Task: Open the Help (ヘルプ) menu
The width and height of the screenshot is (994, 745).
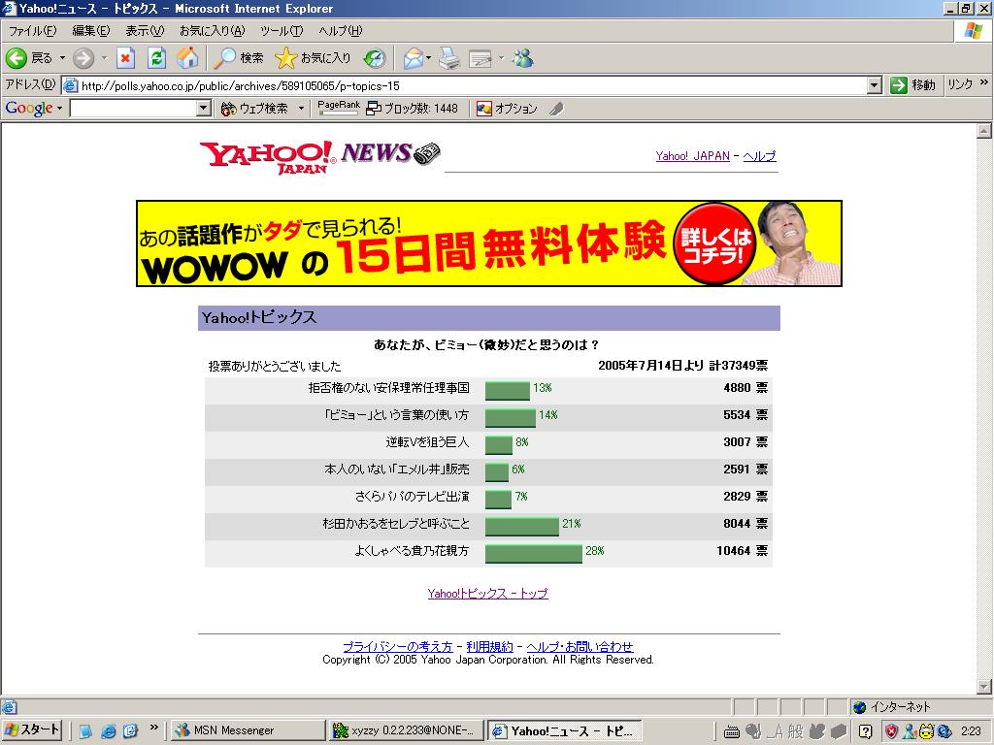Action: [341, 30]
